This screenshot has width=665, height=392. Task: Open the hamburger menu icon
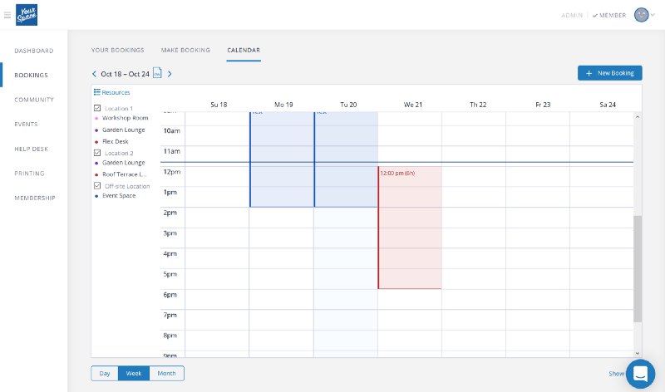[7, 15]
